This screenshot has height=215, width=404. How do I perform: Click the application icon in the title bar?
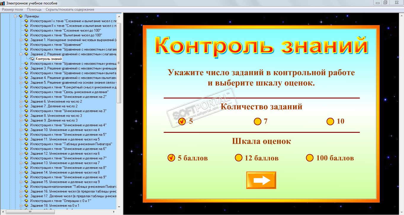2,3
